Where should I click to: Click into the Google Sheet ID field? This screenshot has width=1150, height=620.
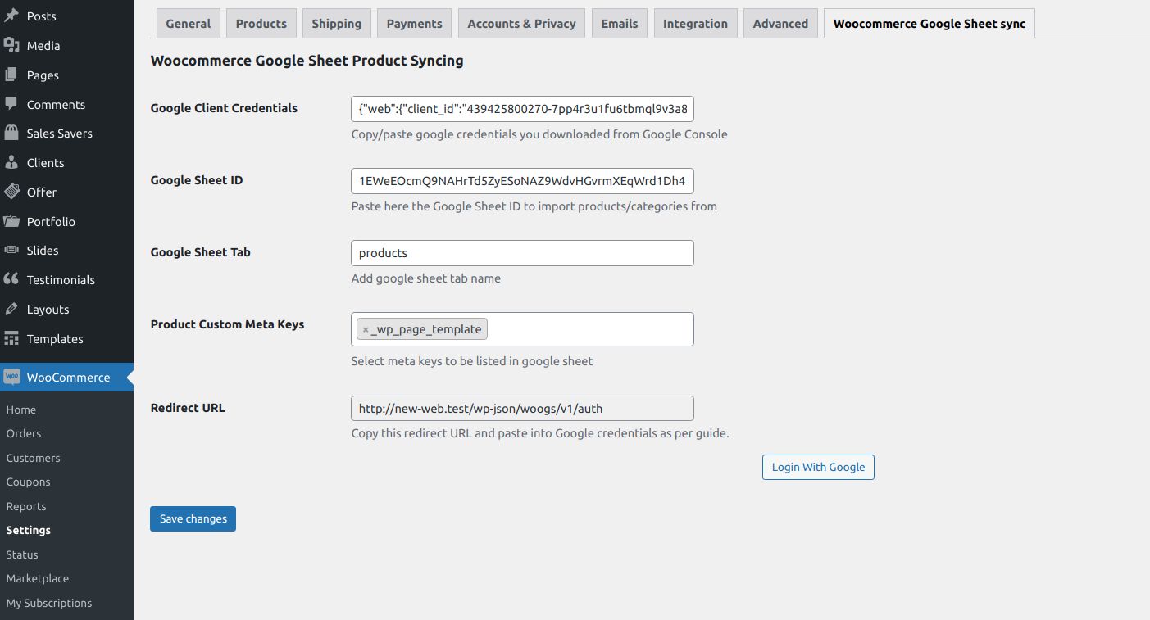click(522, 181)
